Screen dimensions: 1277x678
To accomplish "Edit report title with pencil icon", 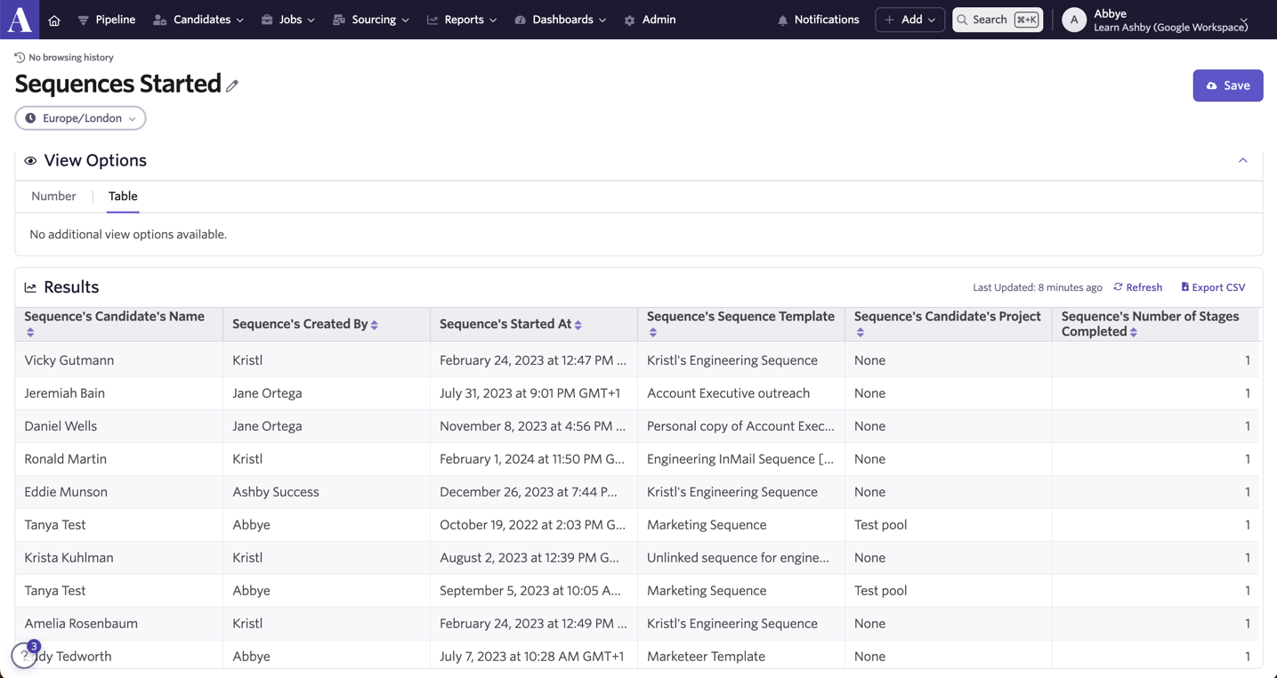I will coord(232,85).
